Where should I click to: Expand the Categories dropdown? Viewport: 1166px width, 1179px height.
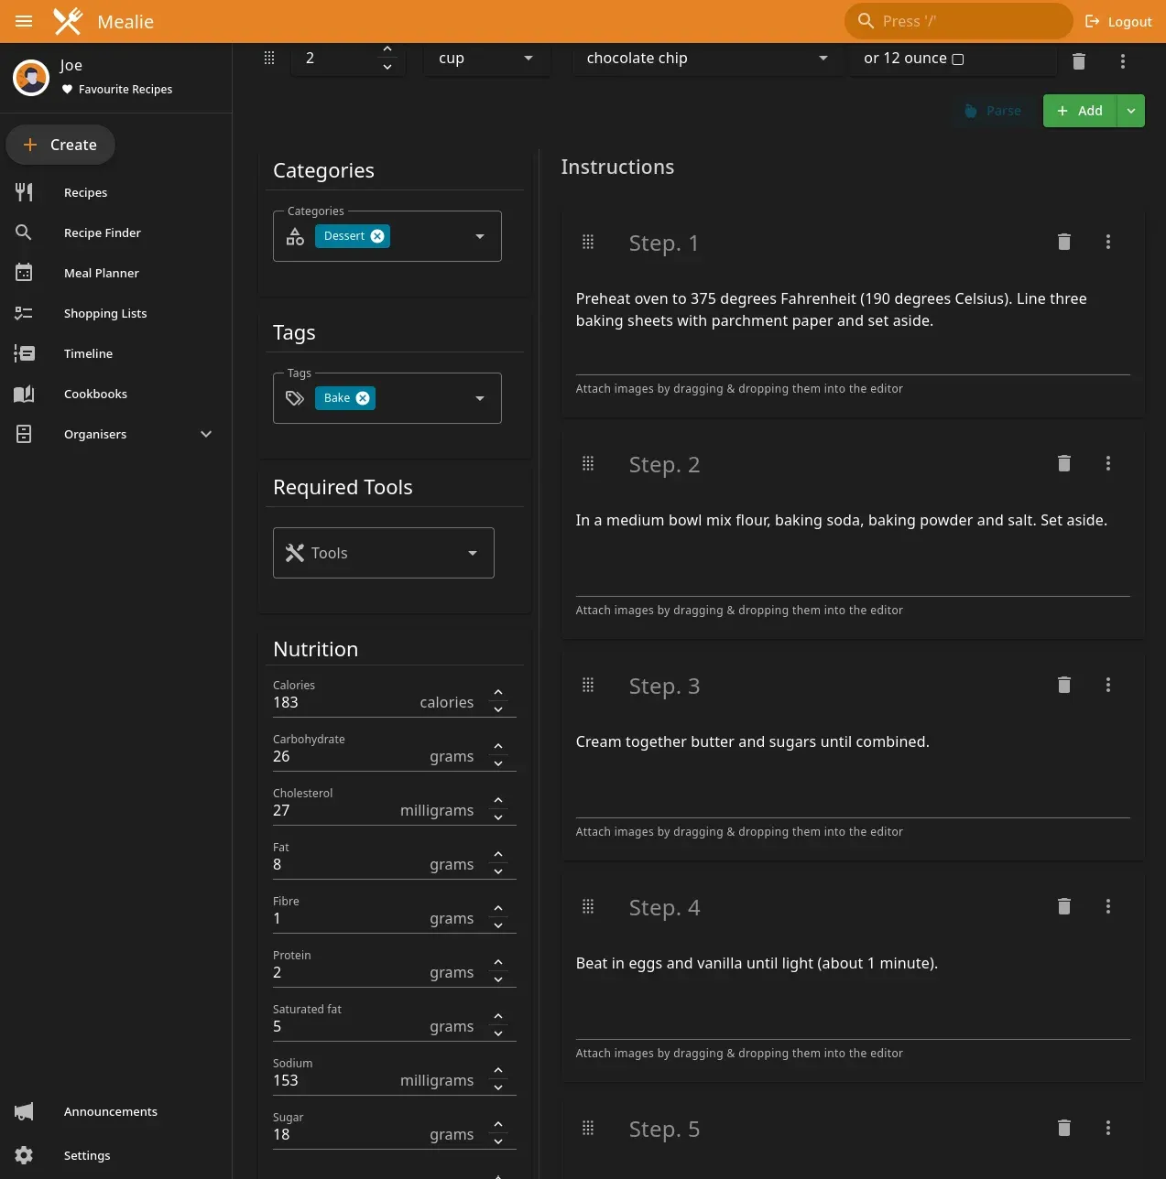480,236
